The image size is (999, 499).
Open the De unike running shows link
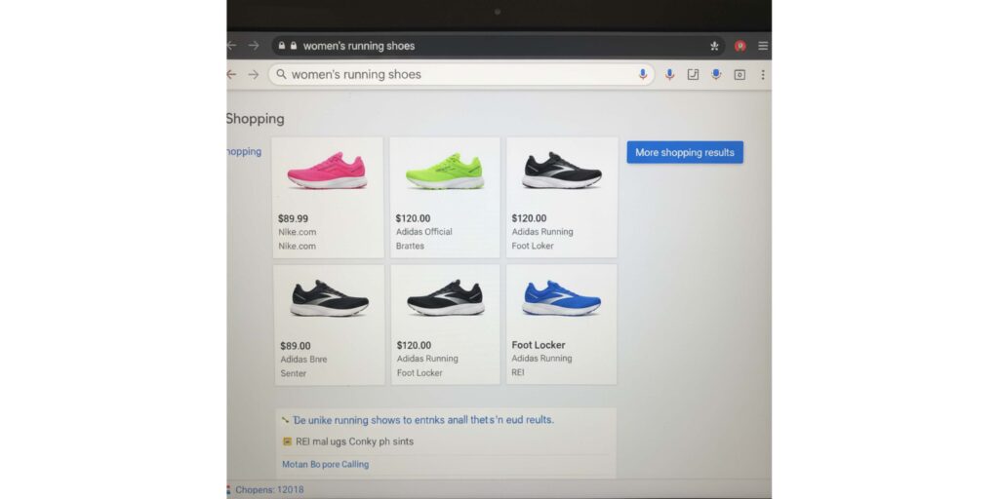point(423,420)
